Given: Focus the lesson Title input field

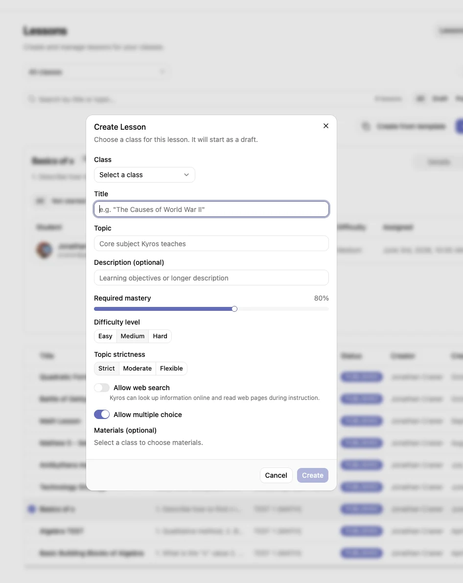Looking at the screenshot, I should coord(211,210).
